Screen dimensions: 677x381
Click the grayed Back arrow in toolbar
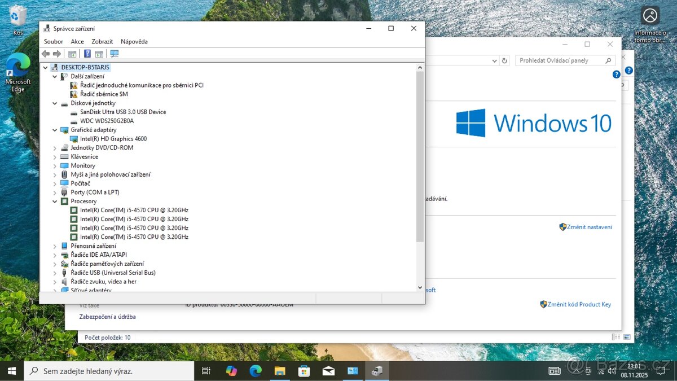tap(46, 54)
